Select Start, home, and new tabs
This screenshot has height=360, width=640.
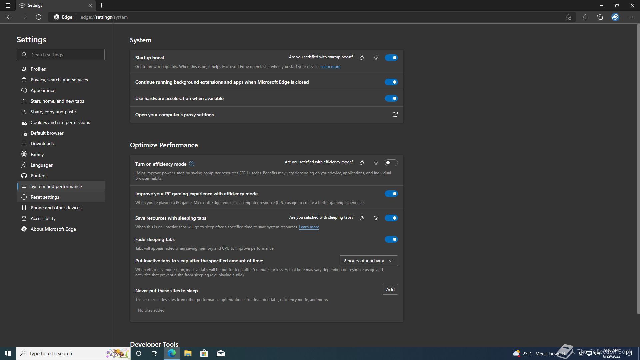(61, 101)
